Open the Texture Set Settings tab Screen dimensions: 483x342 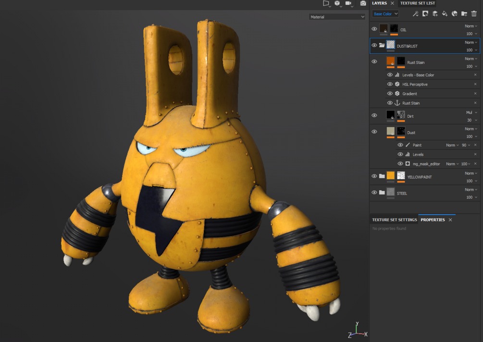(394, 220)
